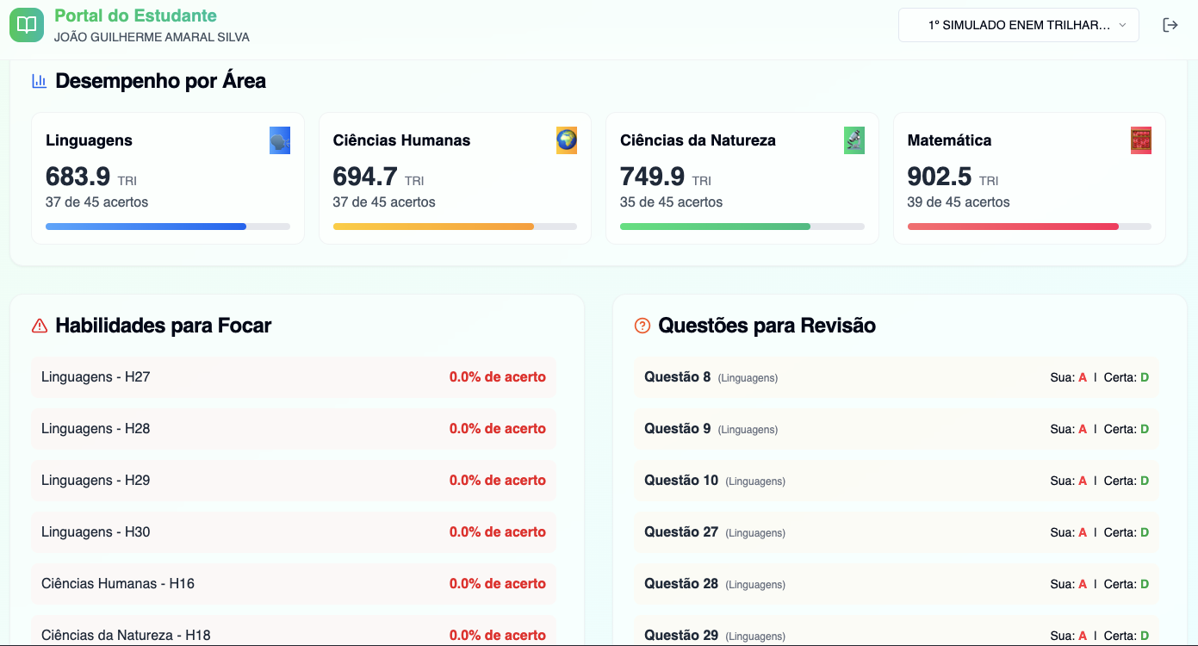Viewport: 1198px width, 646px height.
Task: Click the Portal do Estudante title
Action: 135,16
